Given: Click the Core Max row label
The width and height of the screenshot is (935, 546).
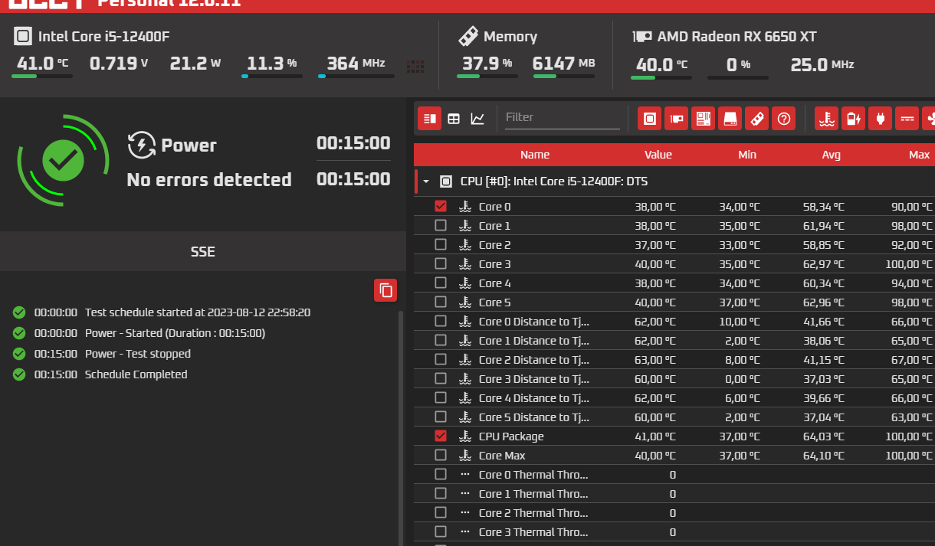Looking at the screenshot, I should point(502,456).
